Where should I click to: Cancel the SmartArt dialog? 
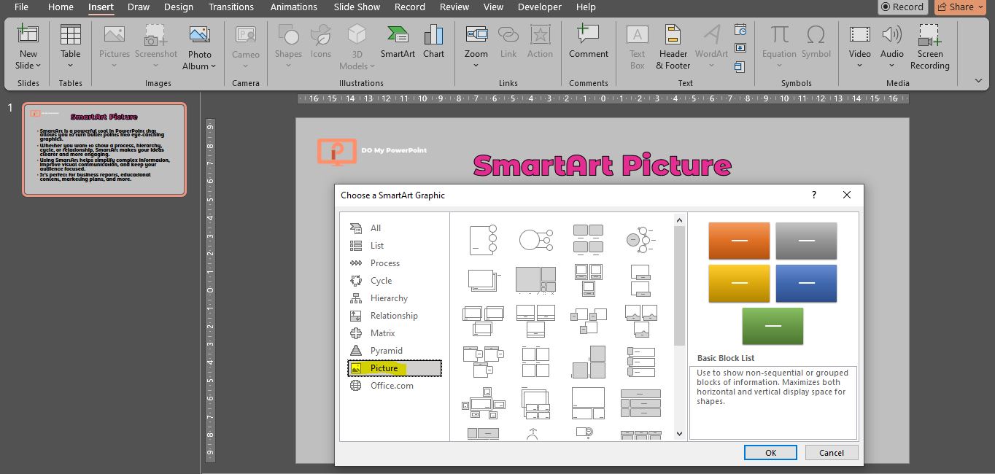pos(831,452)
